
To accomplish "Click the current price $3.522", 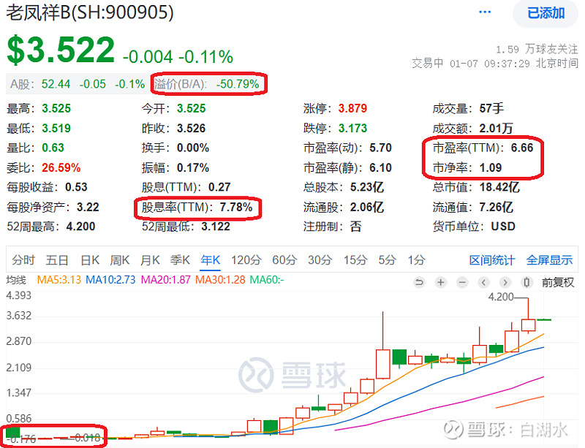I will [x=61, y=50].
